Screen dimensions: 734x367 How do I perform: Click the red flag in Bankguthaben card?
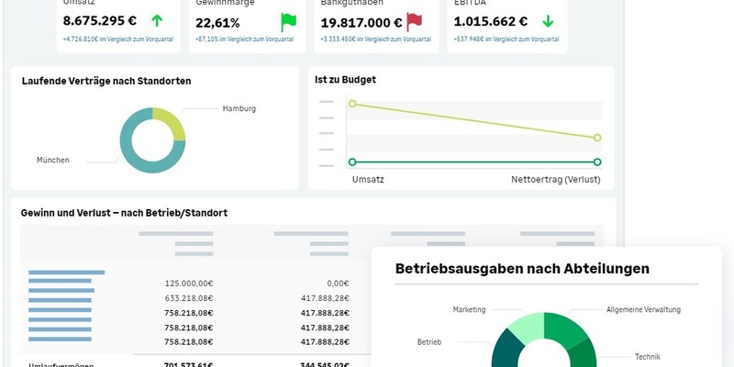(414, 21)
